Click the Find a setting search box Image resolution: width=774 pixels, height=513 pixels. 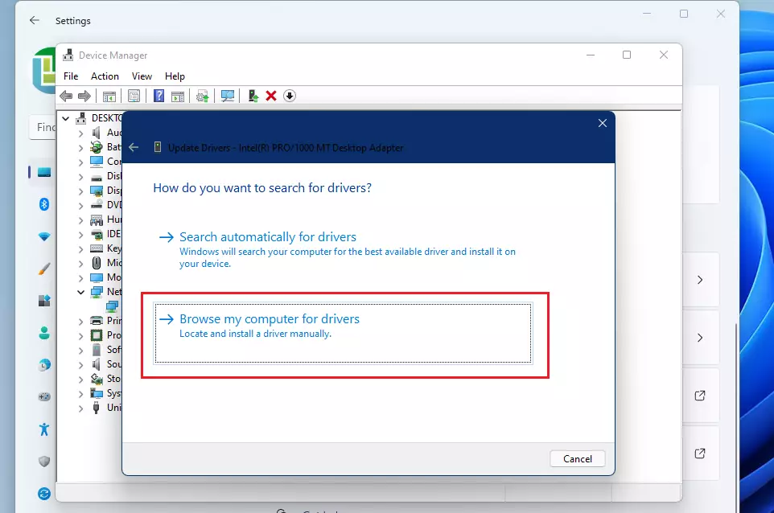43,127
